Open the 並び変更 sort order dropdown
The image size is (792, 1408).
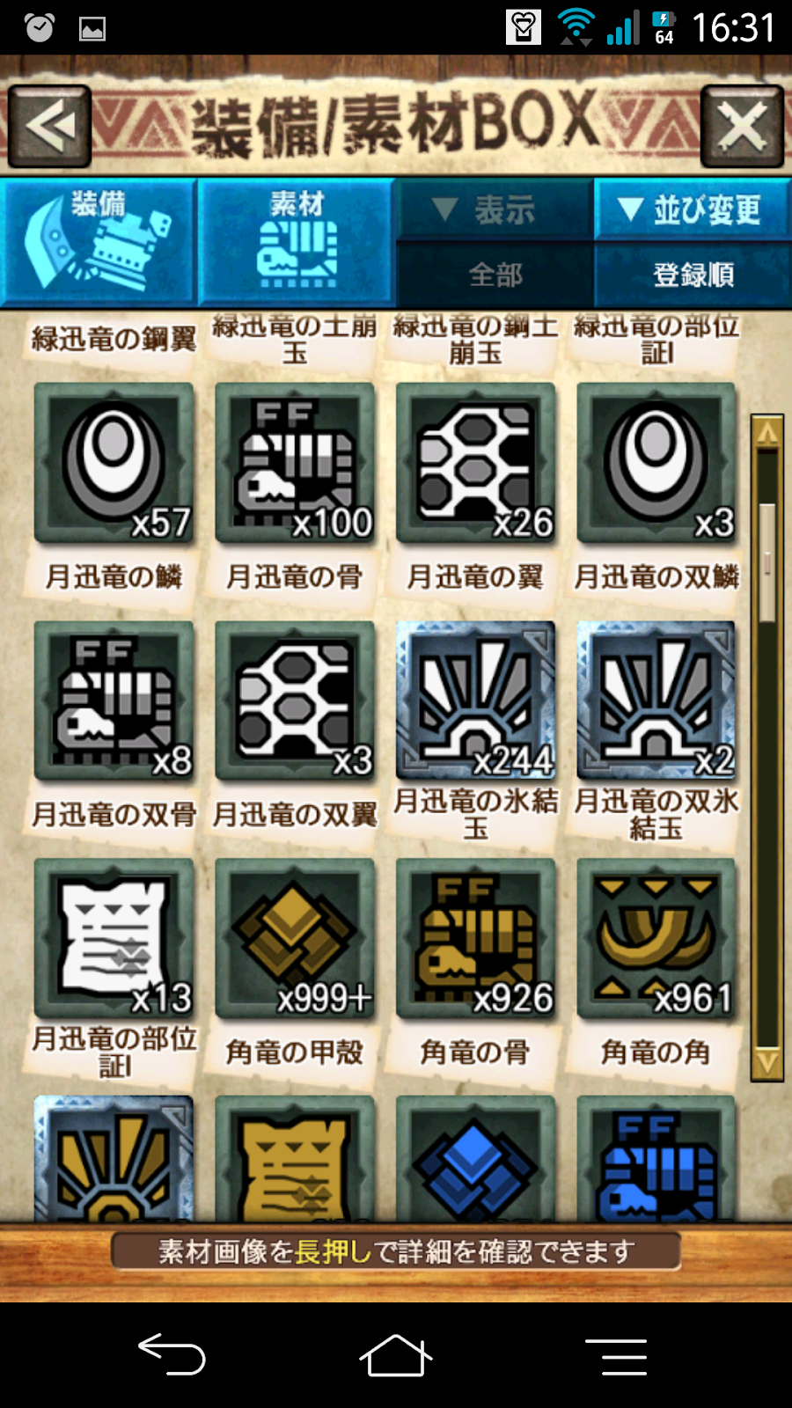(x=693, y=209)
